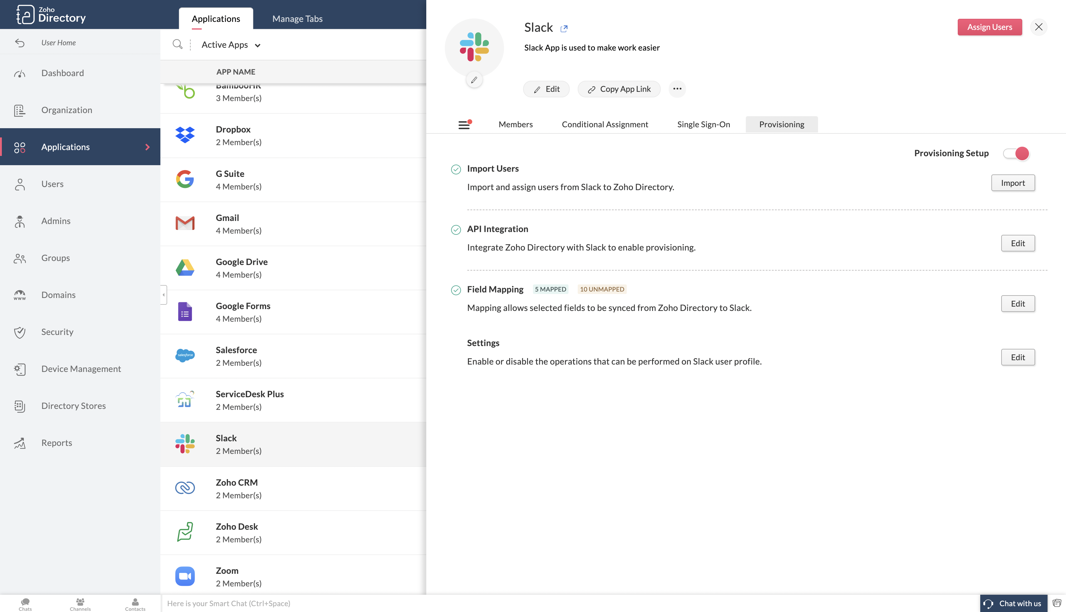Click the Smart Chat input field

coord(295,603)
